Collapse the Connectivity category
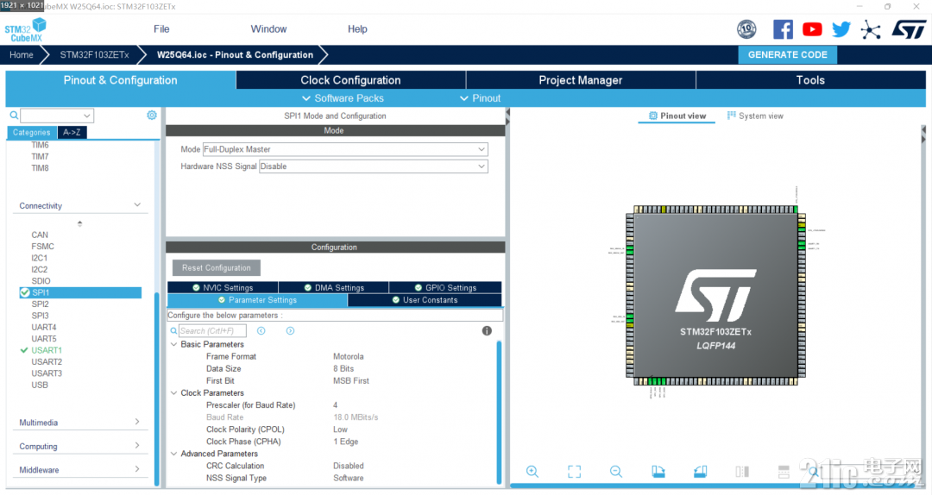Image resolution: width=932 pixels, height=495 pixels. coord(137,205)
